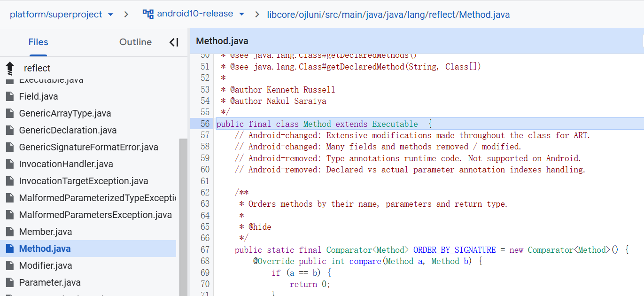644x296 pixels.
Task: Click line number 62 in gutter
Action: (205, 193)
